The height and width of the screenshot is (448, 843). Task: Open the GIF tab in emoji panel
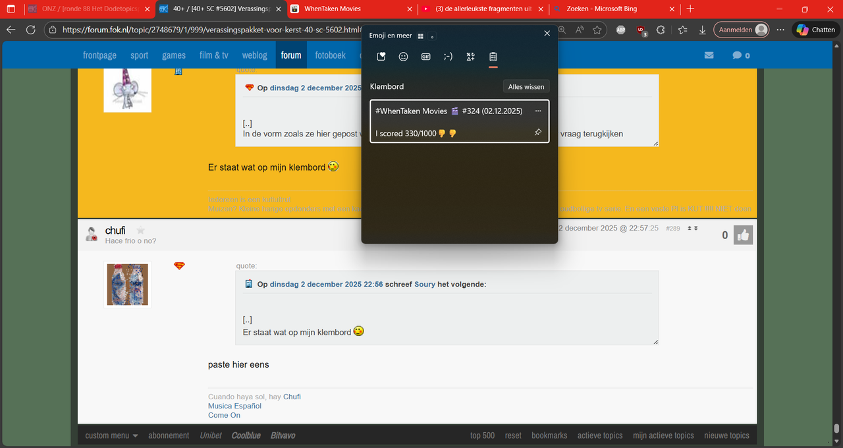426,57
